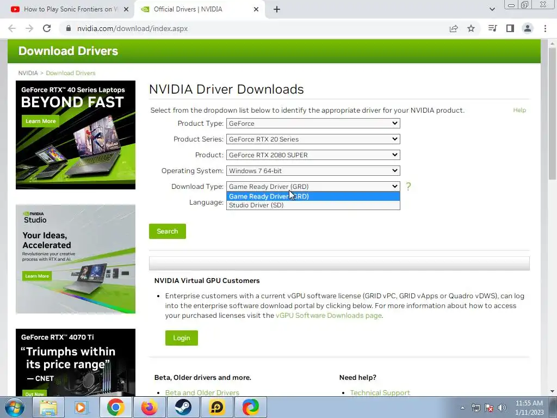Click the browser forward arrow

[29, 28]
